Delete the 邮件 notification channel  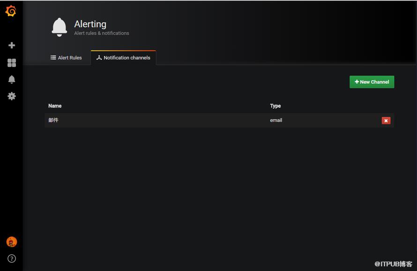386,120
